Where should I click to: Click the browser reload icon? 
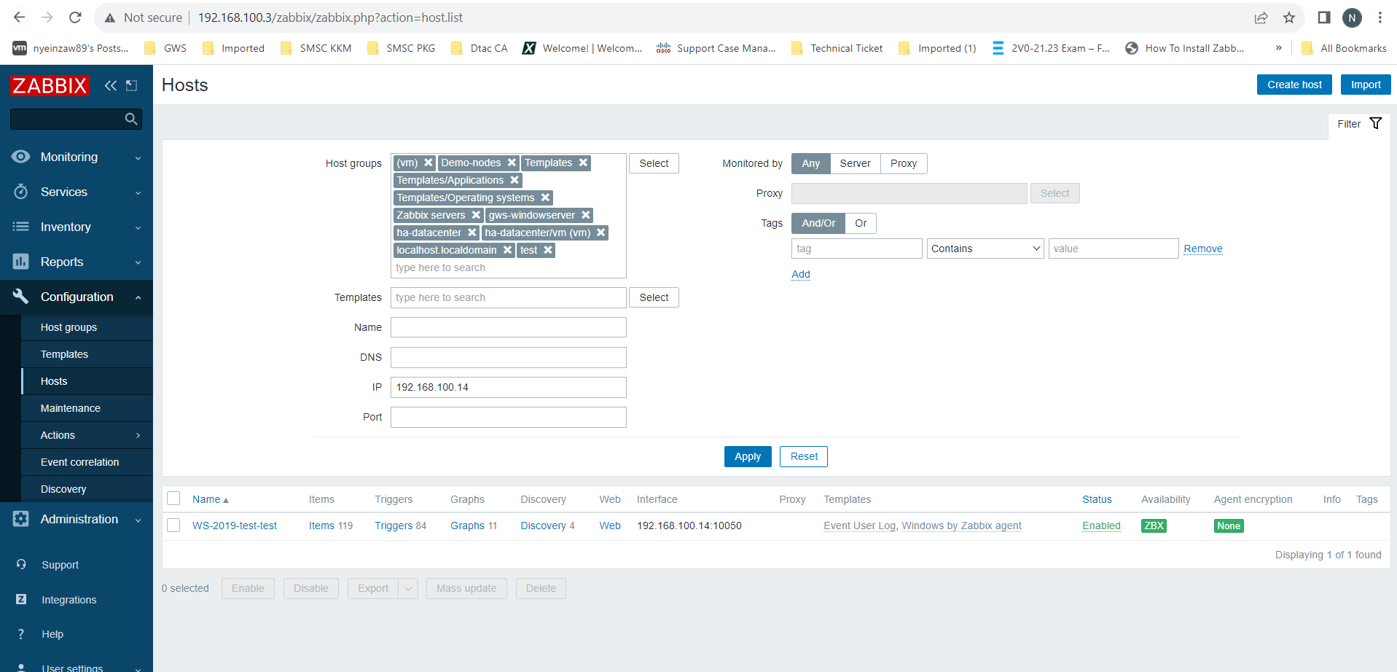[75, 17]
